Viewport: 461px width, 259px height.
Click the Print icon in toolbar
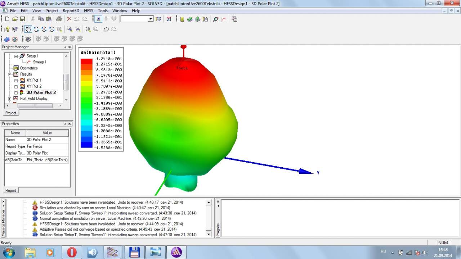tap(59, 19)
